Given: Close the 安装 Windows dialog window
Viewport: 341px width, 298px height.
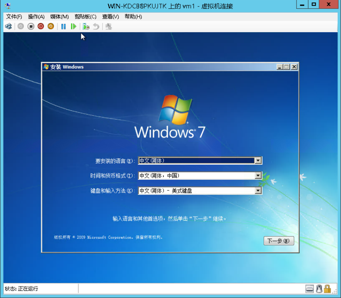Looking at the screenshot, I should (x=294, y=67).
